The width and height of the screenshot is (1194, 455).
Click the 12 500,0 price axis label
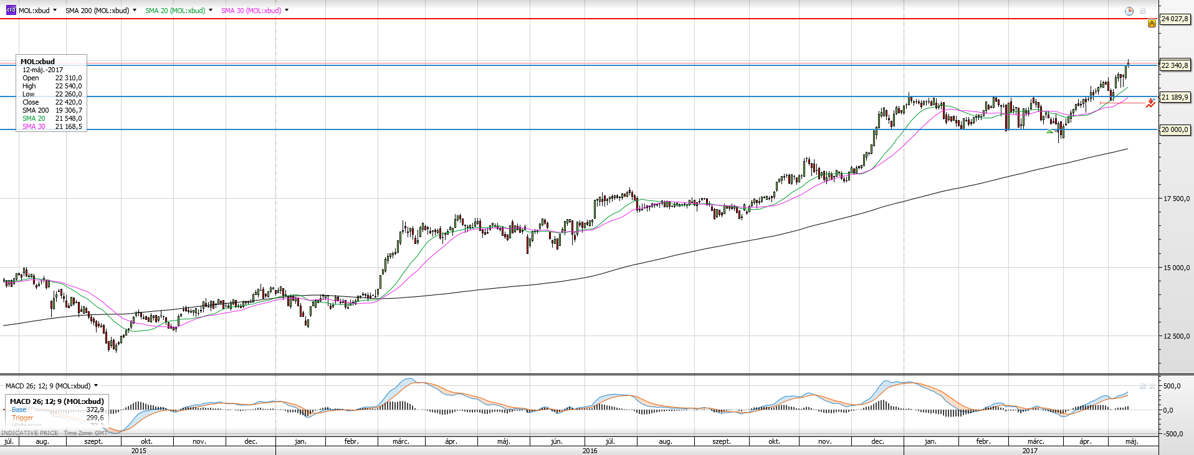click(1177, 336)
